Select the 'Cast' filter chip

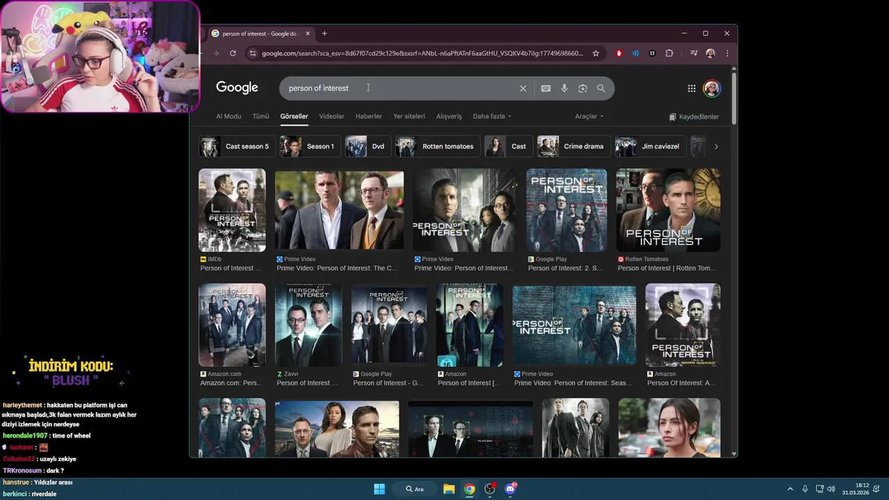(509, 147)
